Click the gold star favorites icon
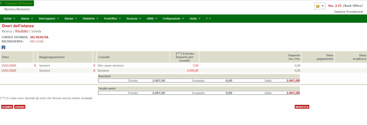 coord(318,6)
